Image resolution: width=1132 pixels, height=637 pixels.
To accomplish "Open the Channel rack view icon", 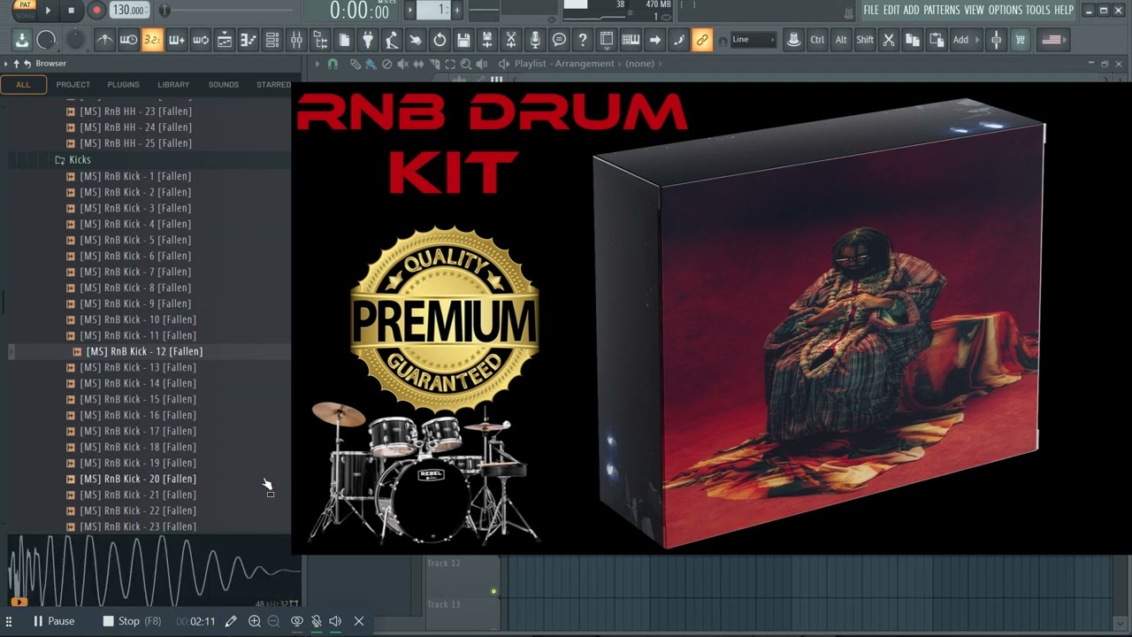I will 272,40.
